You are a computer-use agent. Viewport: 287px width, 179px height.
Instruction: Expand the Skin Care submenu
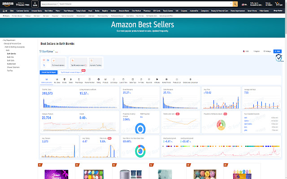click(37, 16)
